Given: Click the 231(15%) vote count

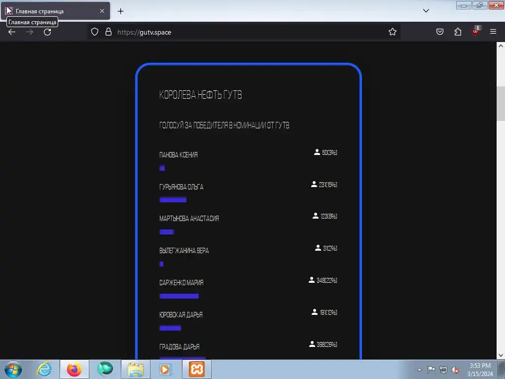Looking at the screenshot, I should point(328,185).
